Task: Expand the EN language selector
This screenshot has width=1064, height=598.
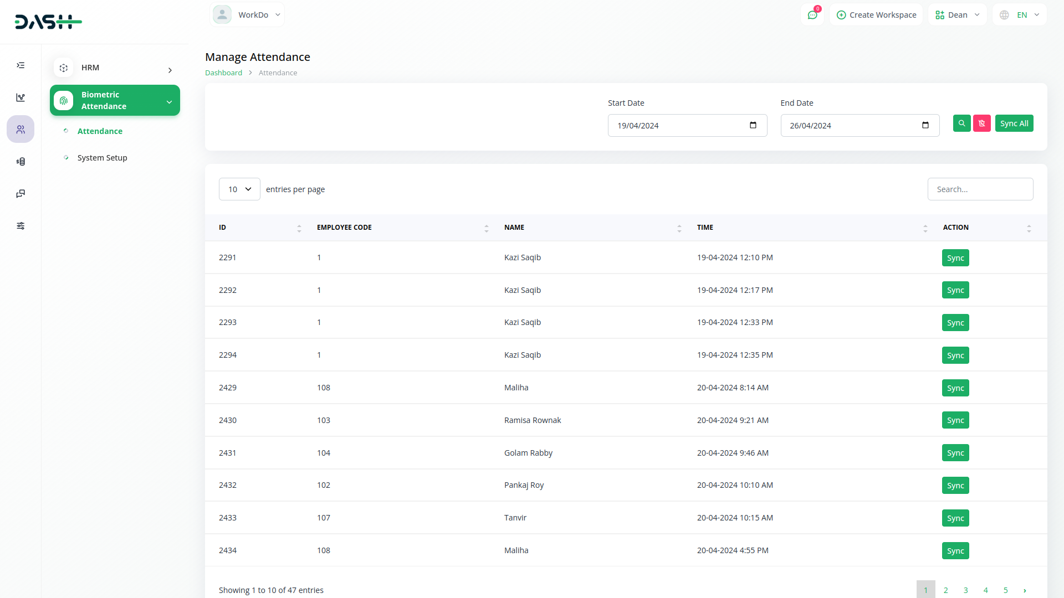Action: coord(1020,15)
